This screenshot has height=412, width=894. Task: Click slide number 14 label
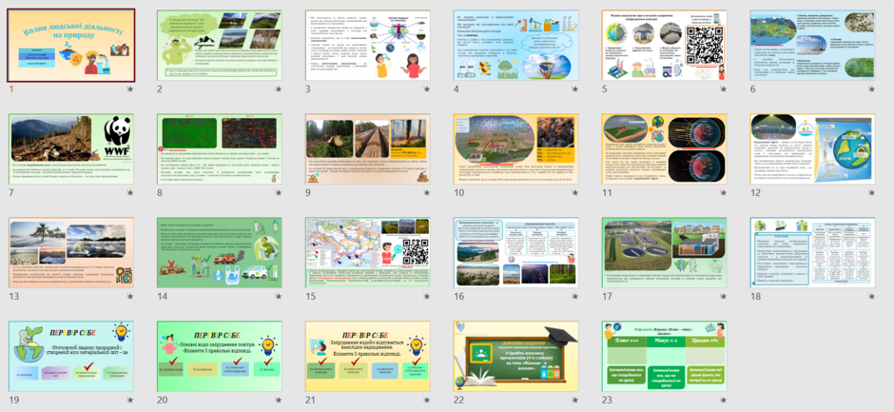[x=163, y=296]
